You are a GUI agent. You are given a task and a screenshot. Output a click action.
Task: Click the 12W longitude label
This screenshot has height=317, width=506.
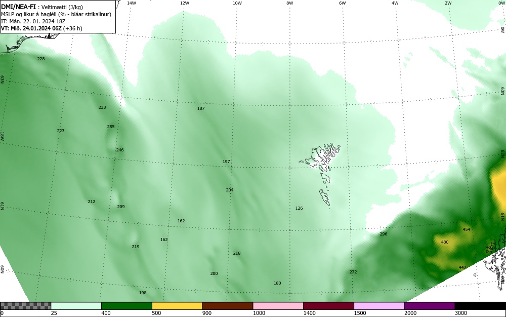185,3
